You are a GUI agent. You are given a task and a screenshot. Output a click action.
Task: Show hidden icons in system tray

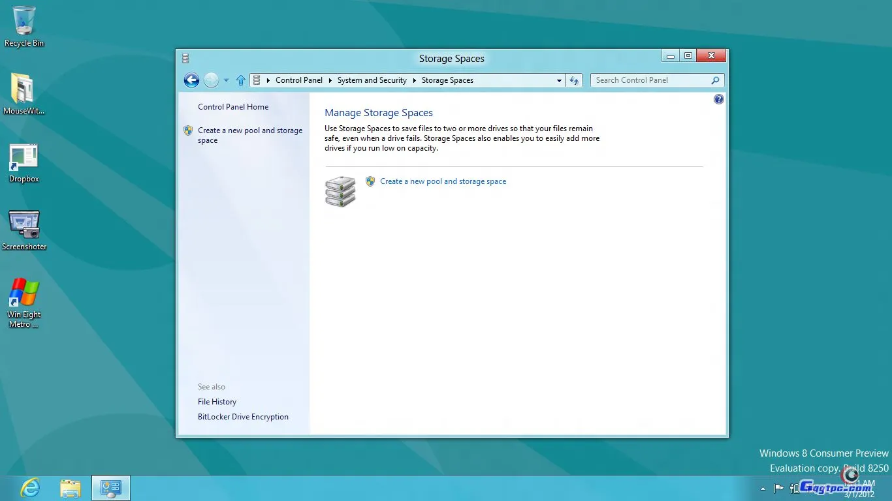(x=763, y=489)
